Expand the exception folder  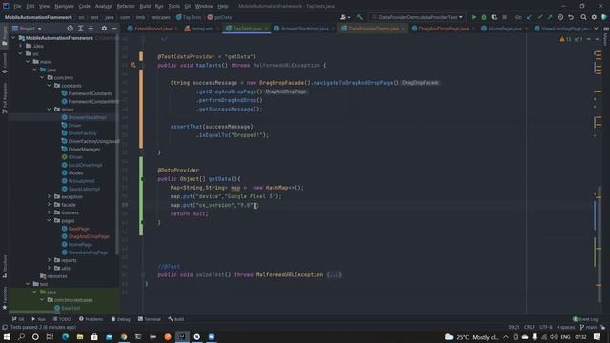pos(50,197)
